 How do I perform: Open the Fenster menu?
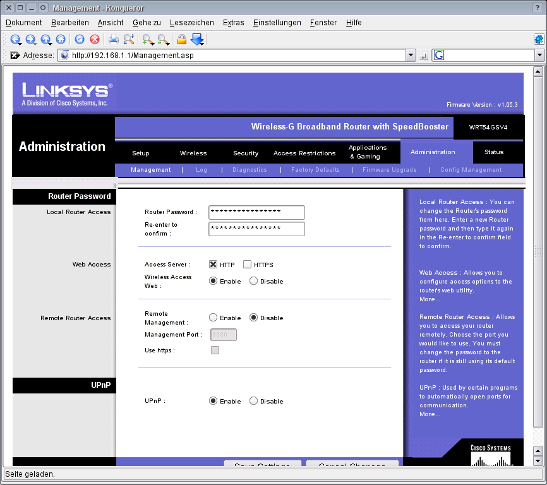tap(323, 23)
